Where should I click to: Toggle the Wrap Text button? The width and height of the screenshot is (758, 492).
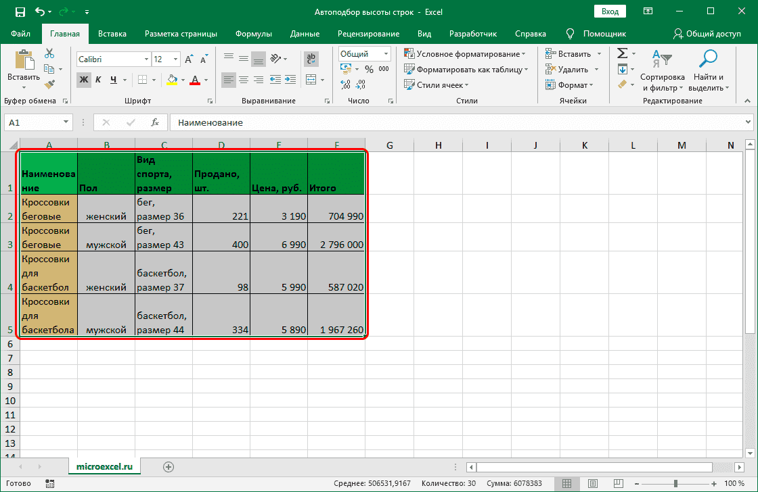coord(311,59)
